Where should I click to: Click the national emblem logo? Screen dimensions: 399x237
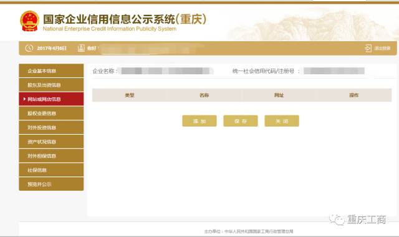tap(29, 21)
